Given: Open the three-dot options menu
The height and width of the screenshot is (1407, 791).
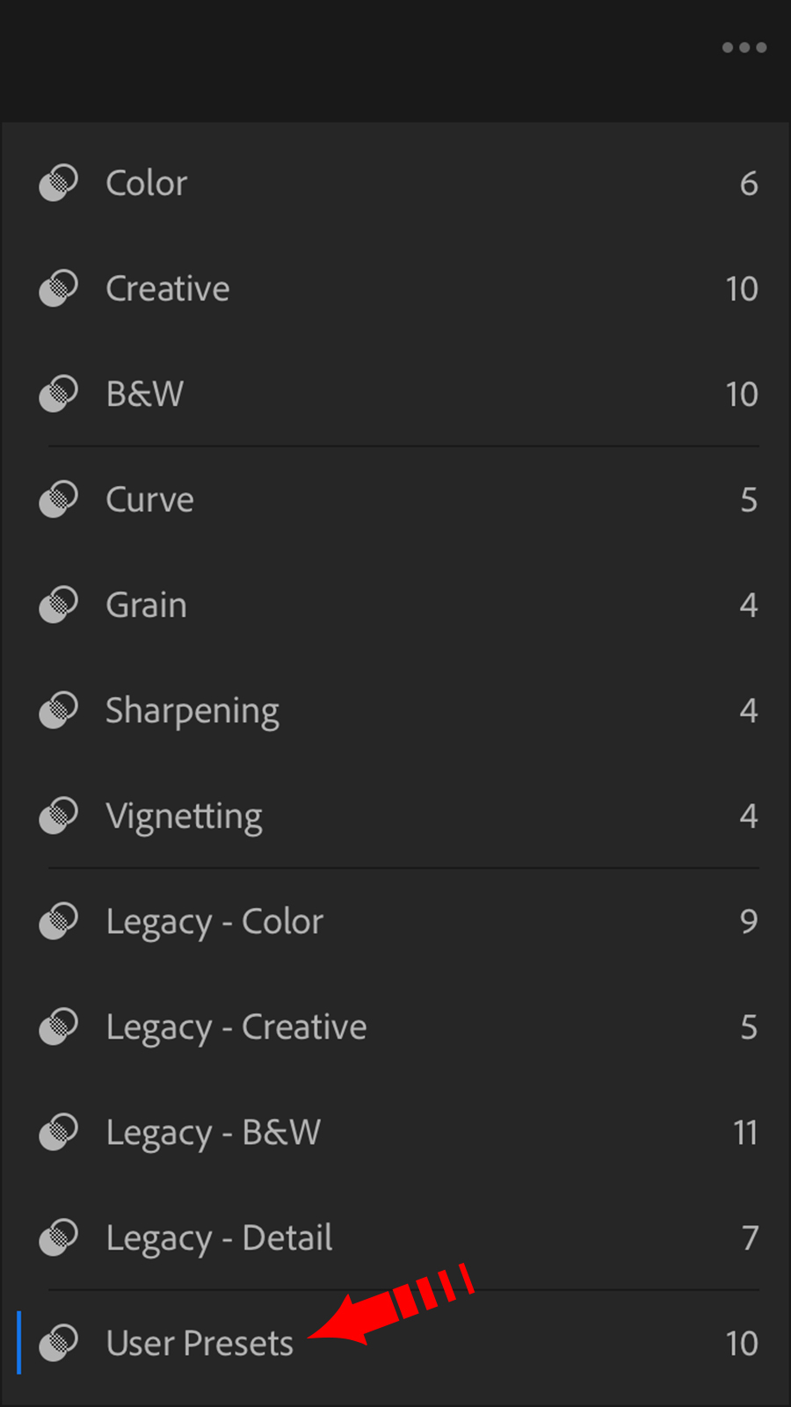Looking at the screenshot, I should pyautogui.click(x=744, y=47).
